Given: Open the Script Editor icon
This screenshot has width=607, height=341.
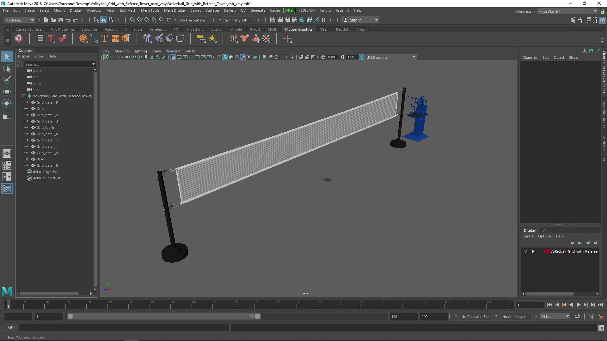Looking at the screenshot, I should (x=601, y=328).
